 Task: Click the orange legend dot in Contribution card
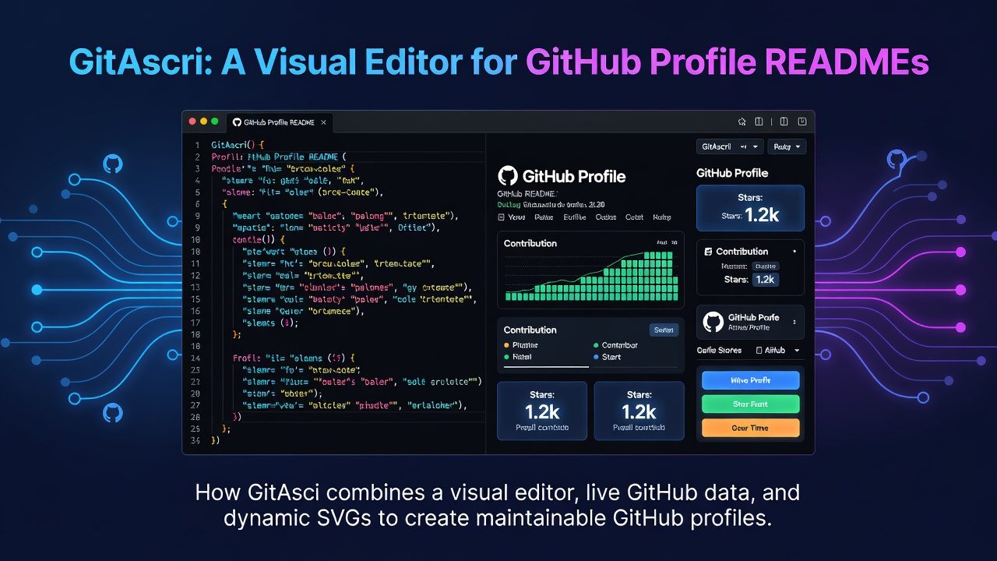[506, 345]
